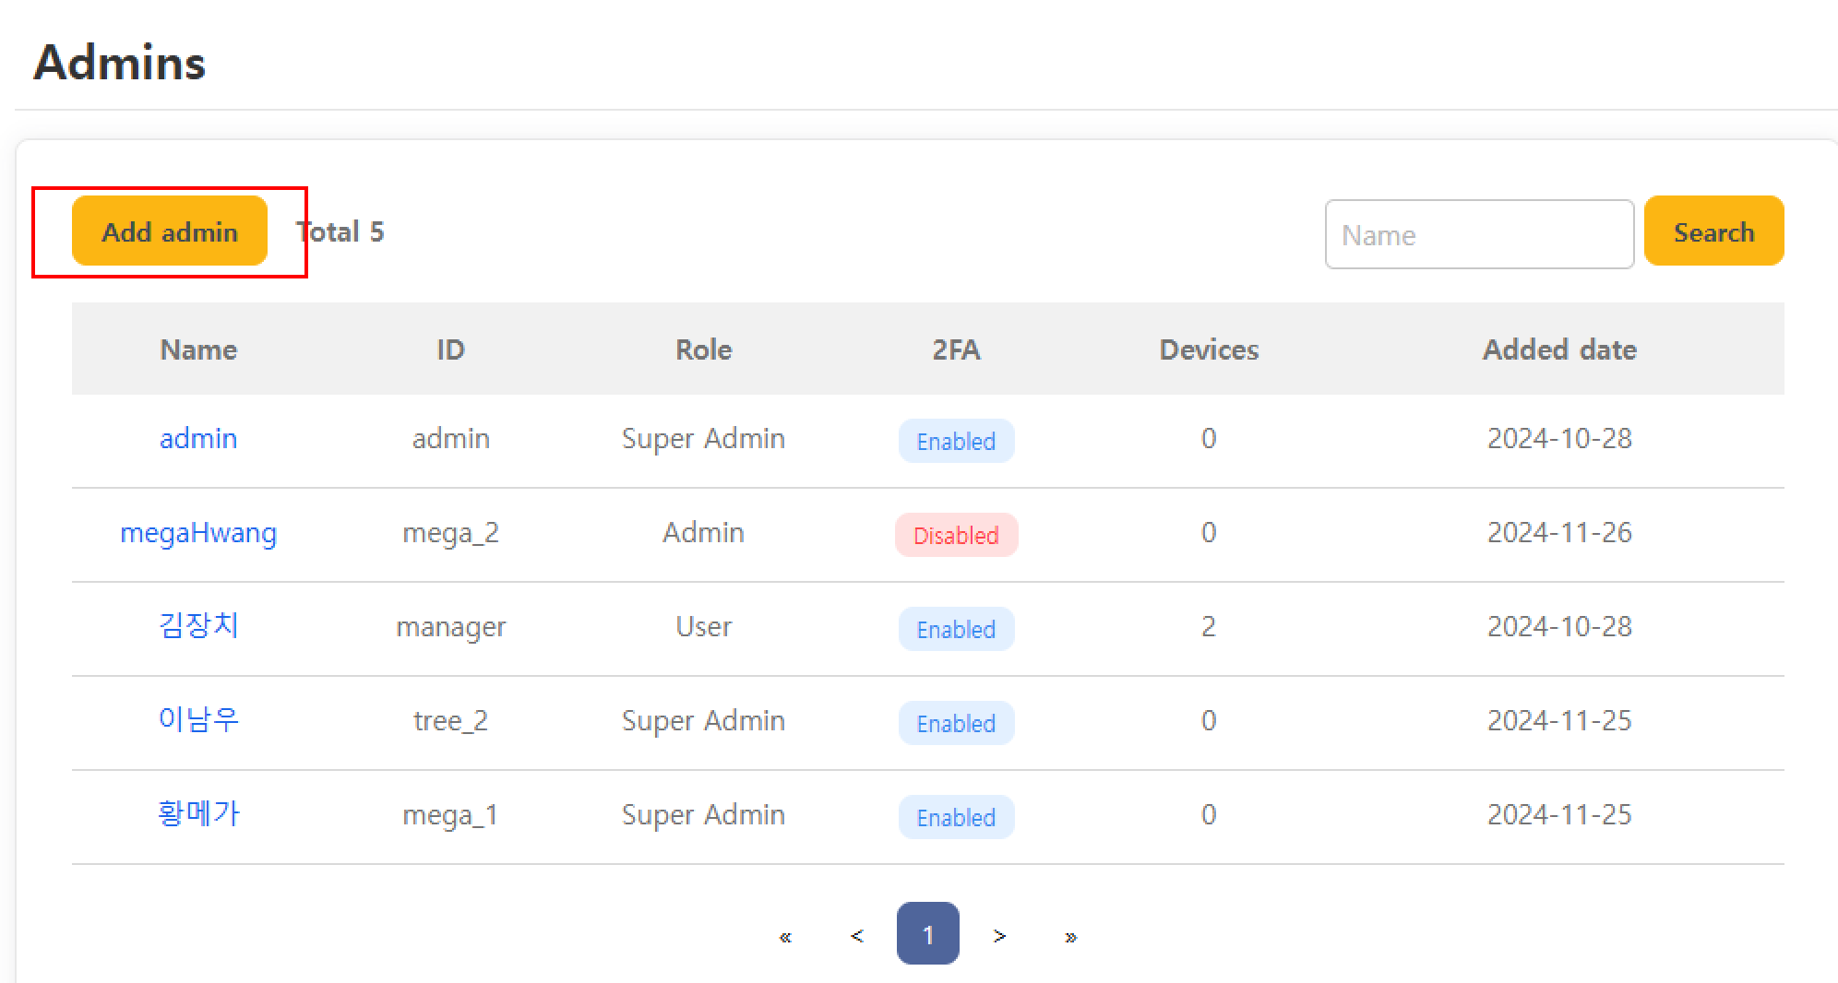Focus the Name search input field

1478,235
